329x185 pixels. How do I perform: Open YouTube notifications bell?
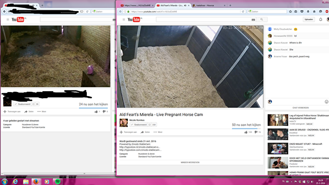(321, 19)
